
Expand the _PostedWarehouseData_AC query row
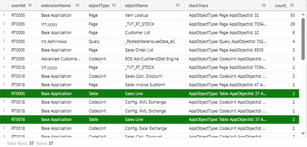tap(4, 41)
